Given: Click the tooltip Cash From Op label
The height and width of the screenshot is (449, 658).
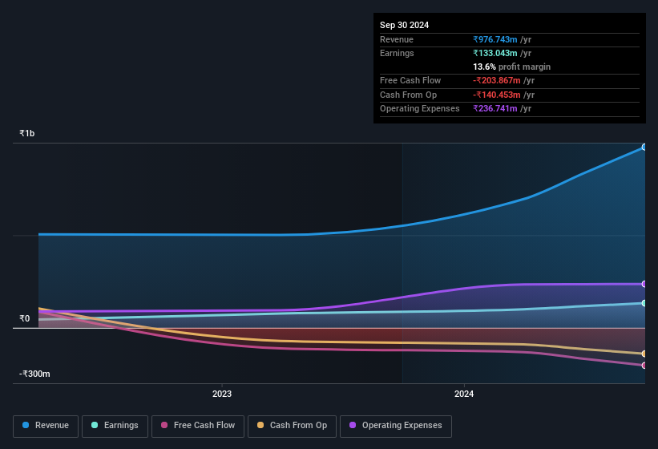Looking at the screenshot, I should pyautogui.click(x=408, y=95).
